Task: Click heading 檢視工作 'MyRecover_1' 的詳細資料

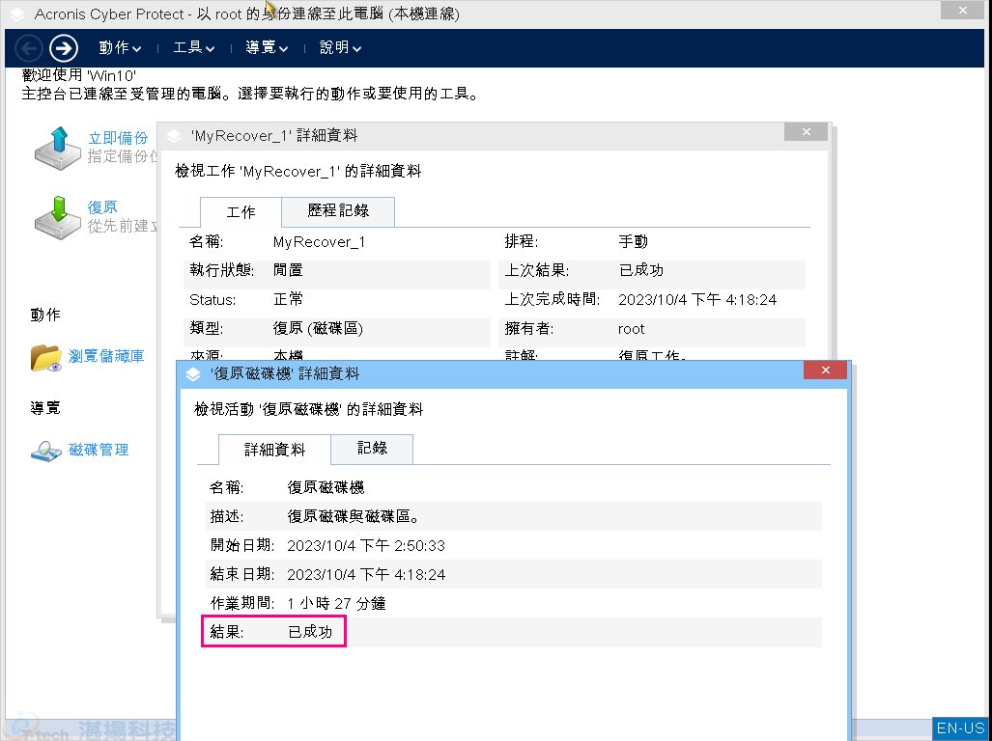Action: click(x=298, y=171)
